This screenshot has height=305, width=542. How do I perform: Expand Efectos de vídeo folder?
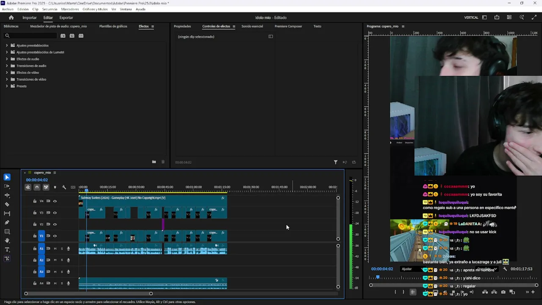[x=7, y=72]
